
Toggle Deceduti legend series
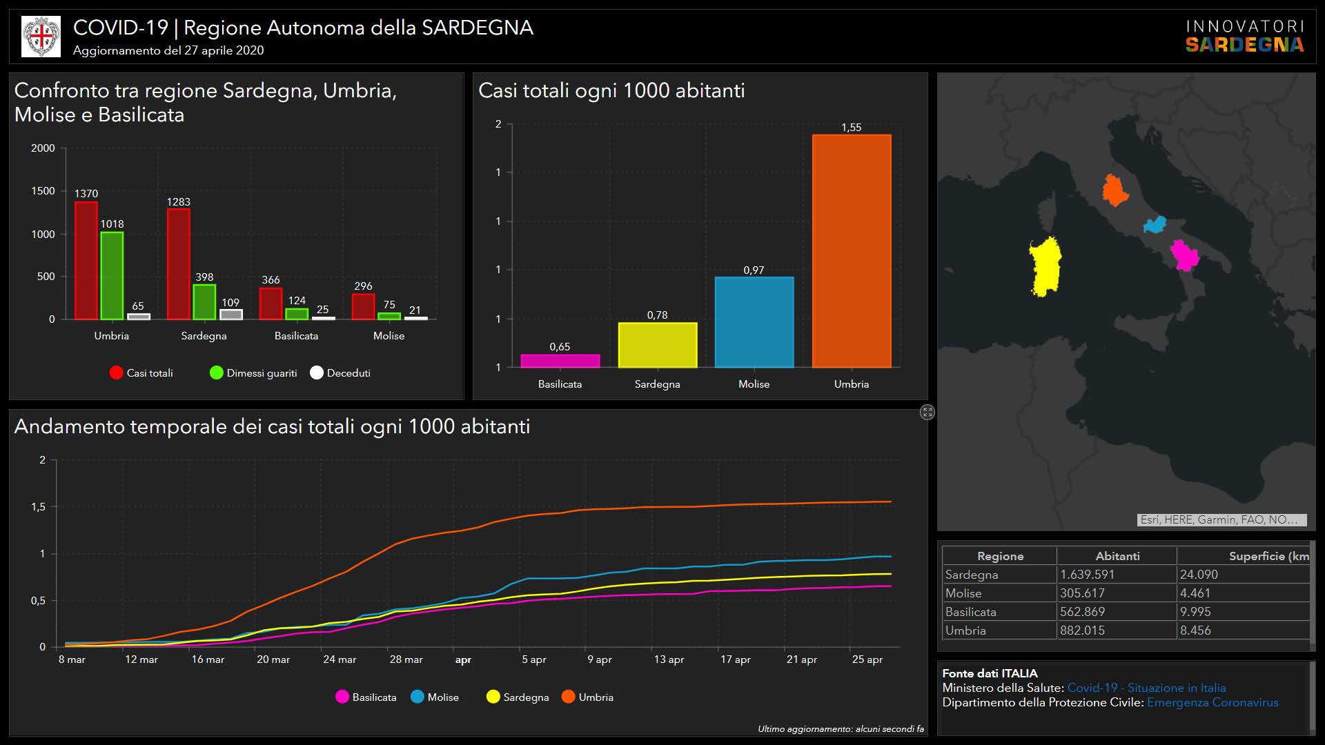click(340, 373)
